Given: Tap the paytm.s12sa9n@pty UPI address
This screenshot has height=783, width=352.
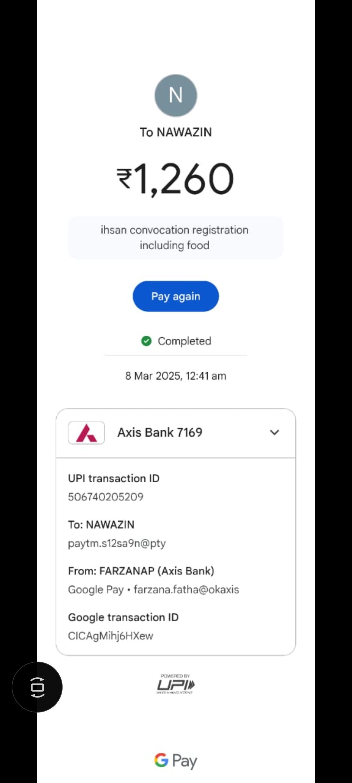Looking at the screenshot, I should pyautogui.click(x=117, y=543).
